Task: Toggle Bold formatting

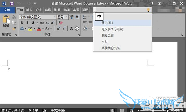Action: [22, 23]
